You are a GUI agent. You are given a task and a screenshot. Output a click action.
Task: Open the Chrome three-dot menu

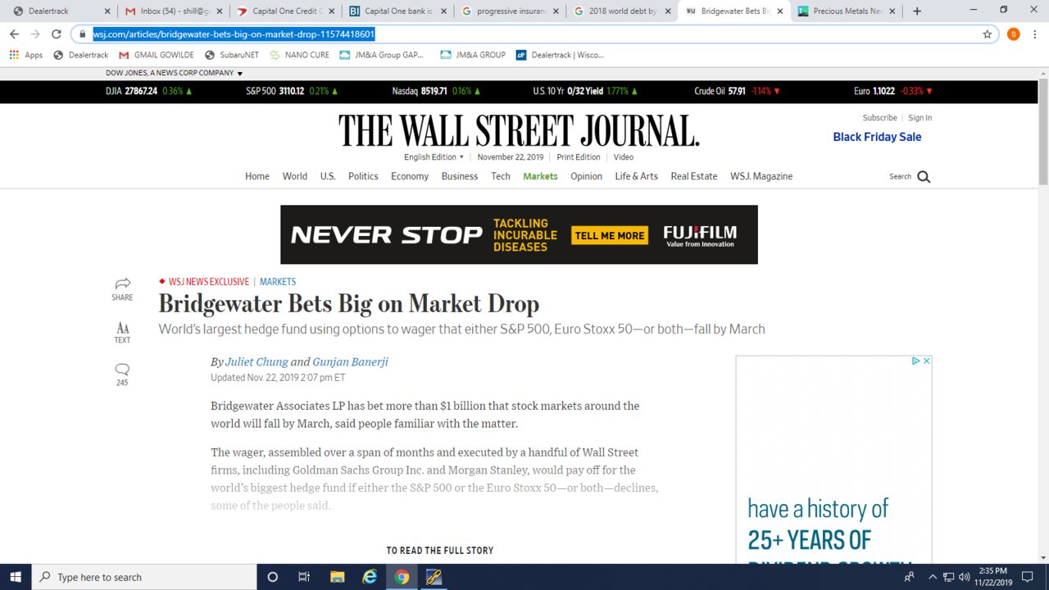(x=1034, y=34)
